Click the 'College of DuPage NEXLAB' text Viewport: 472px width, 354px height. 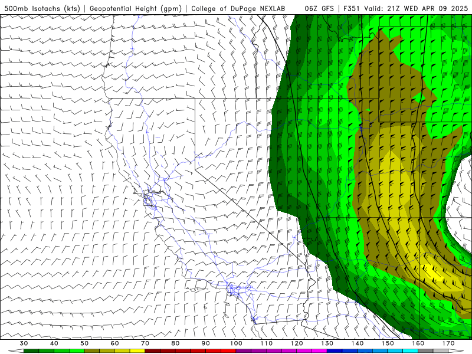(x=238, y=9)
